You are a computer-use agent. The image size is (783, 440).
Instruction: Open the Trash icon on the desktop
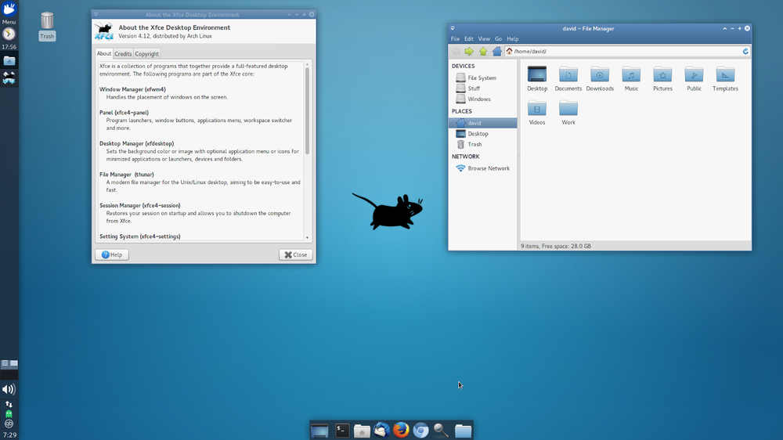click(47, 26)
